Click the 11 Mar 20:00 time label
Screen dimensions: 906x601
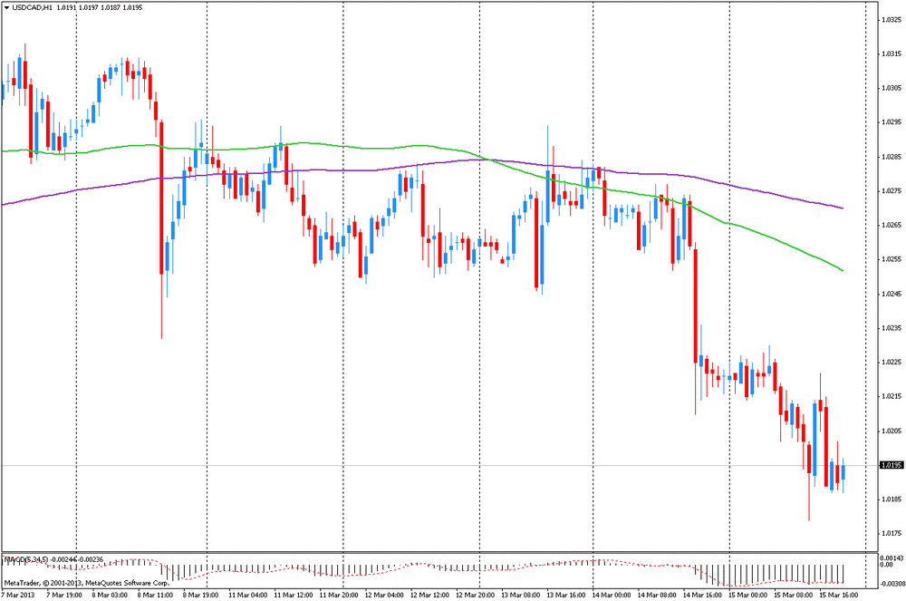click(x=339, y=595)
